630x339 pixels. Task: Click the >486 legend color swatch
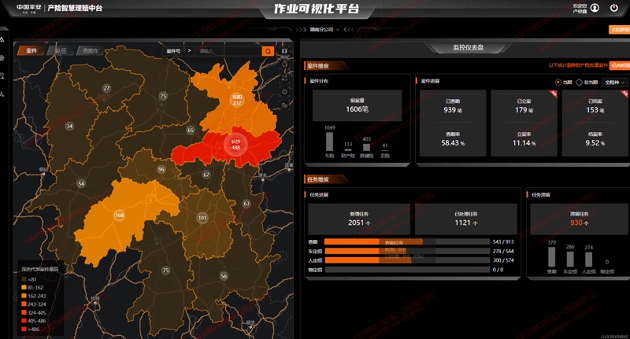(x=24, y=329)
